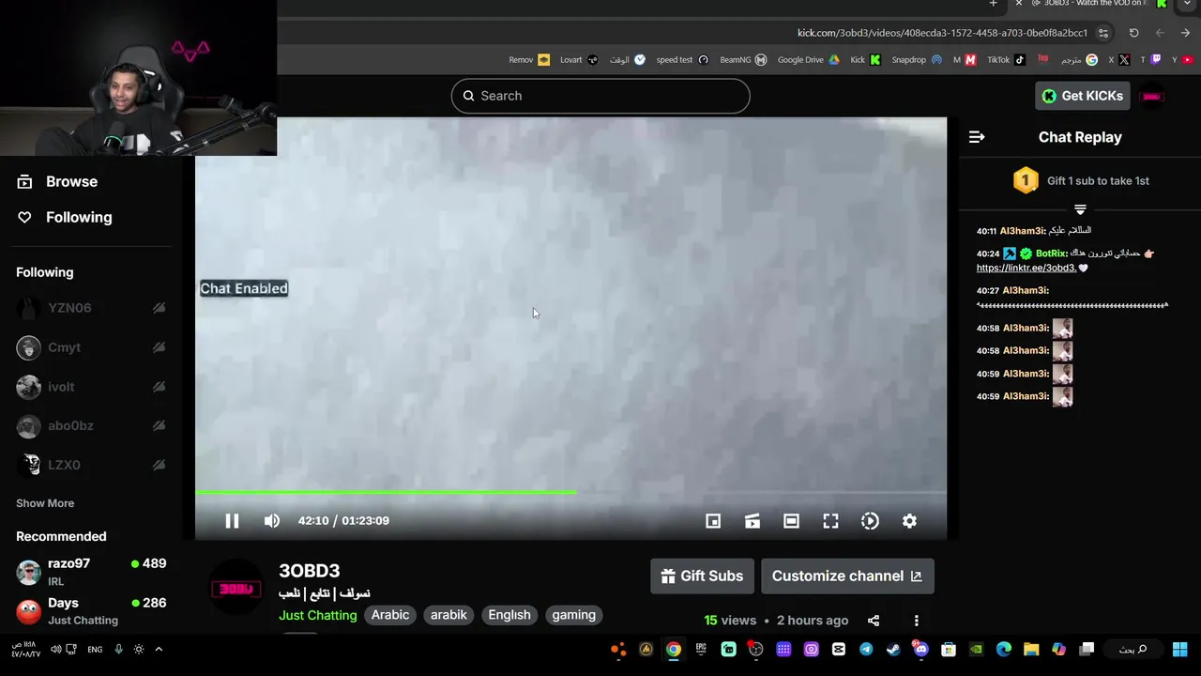Viewport: 1201px width, 676px height.
Task: Click the video progress bar
Action: click(x=570, y=492)
